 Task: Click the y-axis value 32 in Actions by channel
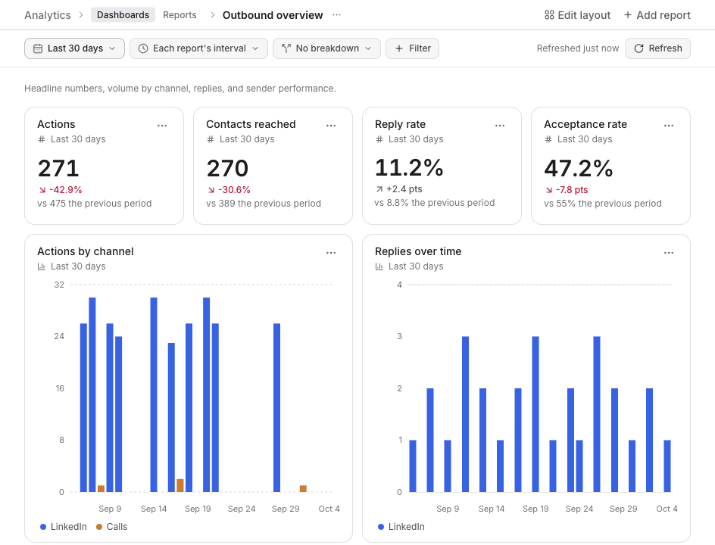(x=59, y=285)
